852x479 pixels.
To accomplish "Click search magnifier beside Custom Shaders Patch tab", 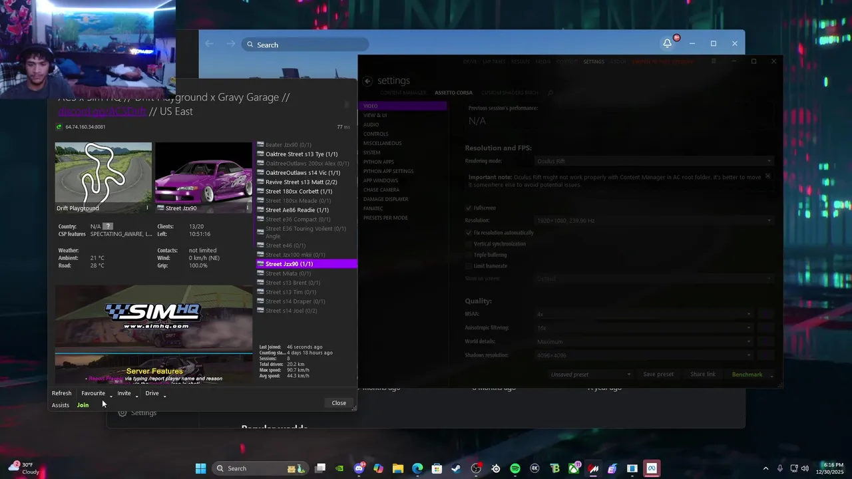I will click(550, 92).
